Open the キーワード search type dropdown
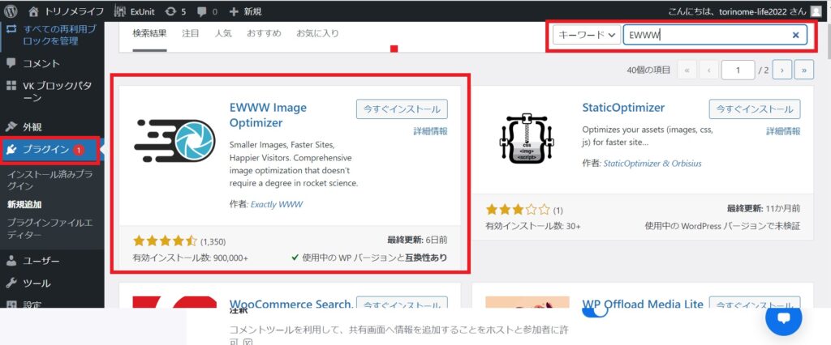Viewport: 831px width, 345px height. (x=587, y=35)
